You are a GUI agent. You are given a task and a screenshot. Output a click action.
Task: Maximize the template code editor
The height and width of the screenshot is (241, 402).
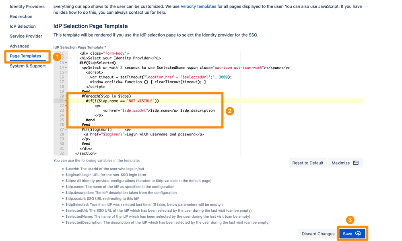click(345, 163)
